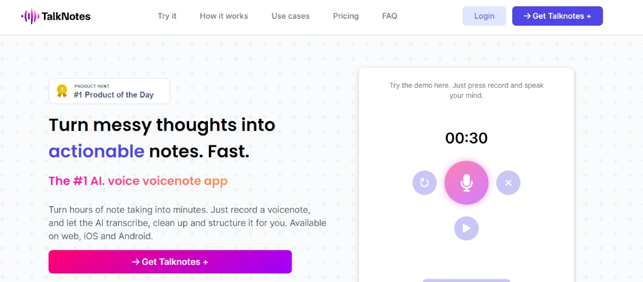Click the highlighted word "actionable" in the headline
Screen dimensions: 643x282
tap(96, 151)
